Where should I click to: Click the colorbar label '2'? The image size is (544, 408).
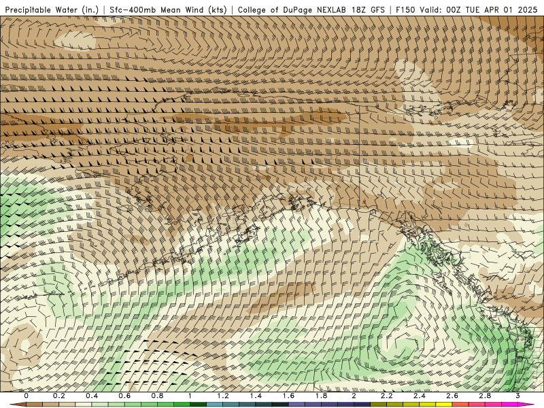[x=354, y=396]
